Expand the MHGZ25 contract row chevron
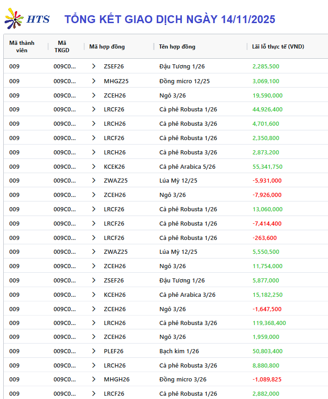Image resolution: width=328 pixels, height=399 pixels. click(x=94, y=81)
